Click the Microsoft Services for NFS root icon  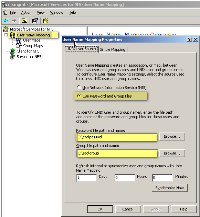pos(6,29)
